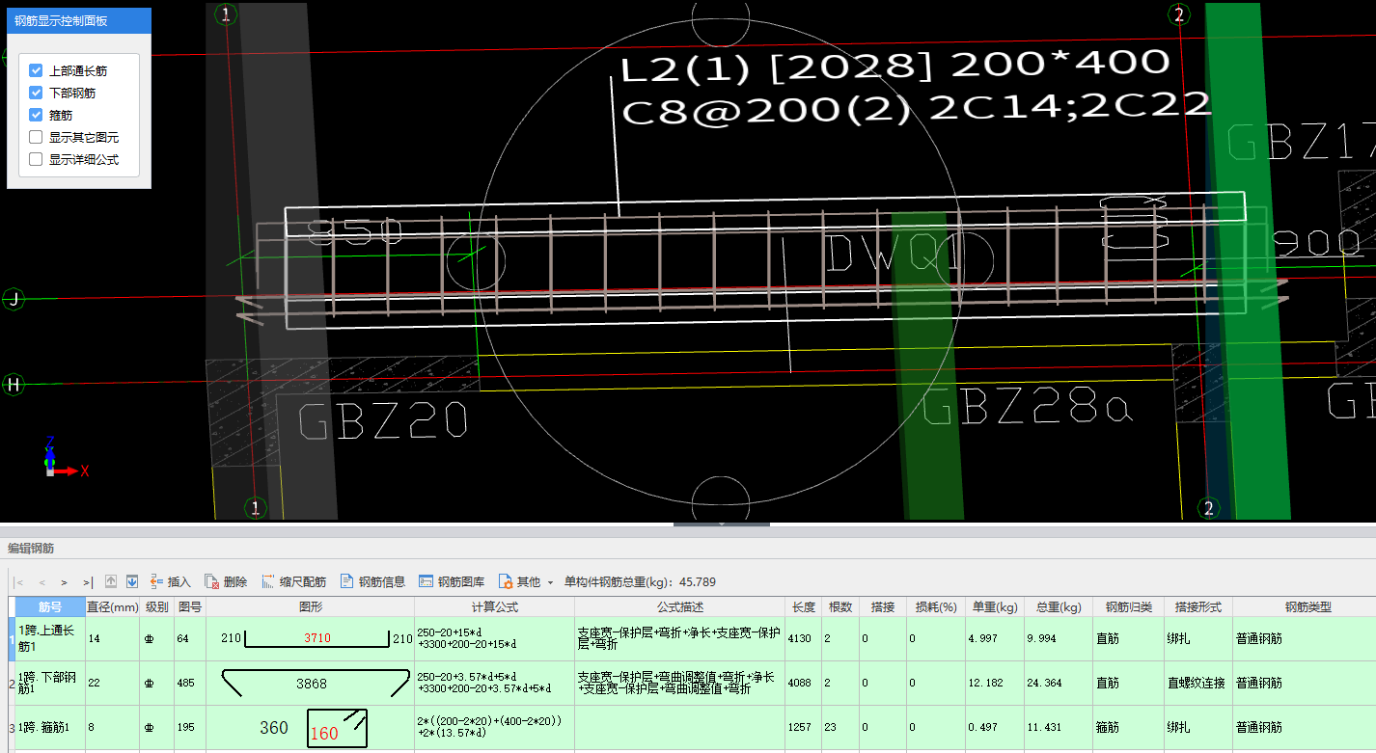The image size is (1376, 753).
Task: Click shape length 3868 cell
Action: 311,683
